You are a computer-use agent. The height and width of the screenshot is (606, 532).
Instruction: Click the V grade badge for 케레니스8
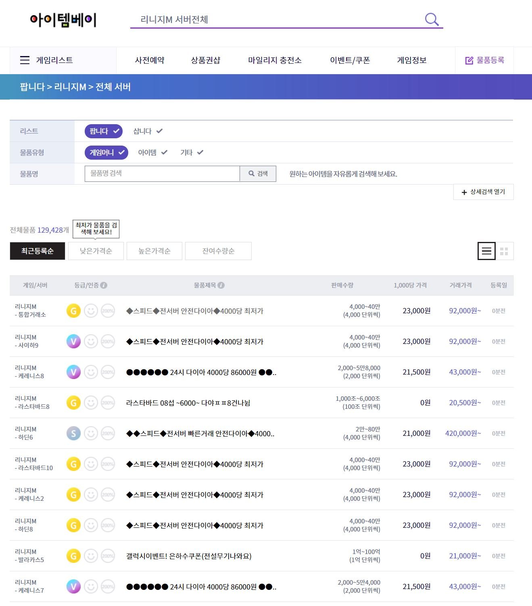pos(73,372)
